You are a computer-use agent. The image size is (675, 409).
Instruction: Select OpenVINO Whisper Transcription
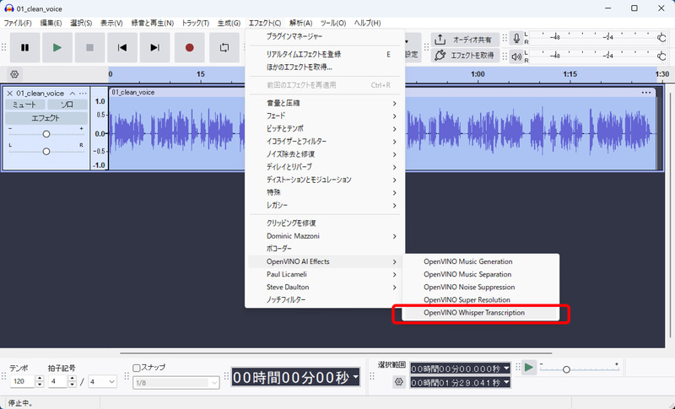pyautogui.click(x=480, y=313)
